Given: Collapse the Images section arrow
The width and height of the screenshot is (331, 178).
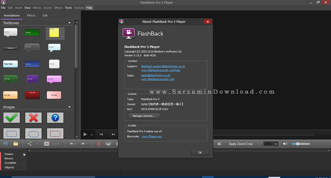Looking at the screenshot, I should [x=69, y=107].
